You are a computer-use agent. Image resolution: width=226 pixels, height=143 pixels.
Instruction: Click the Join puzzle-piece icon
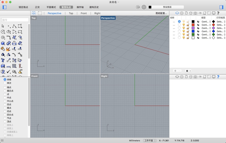[x=3, y=49]
